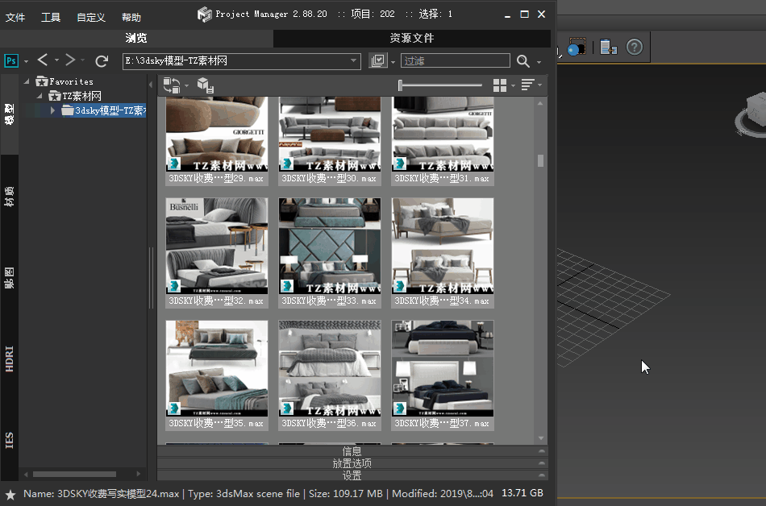Toggle the filter checklist button
This screenshot has height=506, width=766.
(x=377, y=61)
